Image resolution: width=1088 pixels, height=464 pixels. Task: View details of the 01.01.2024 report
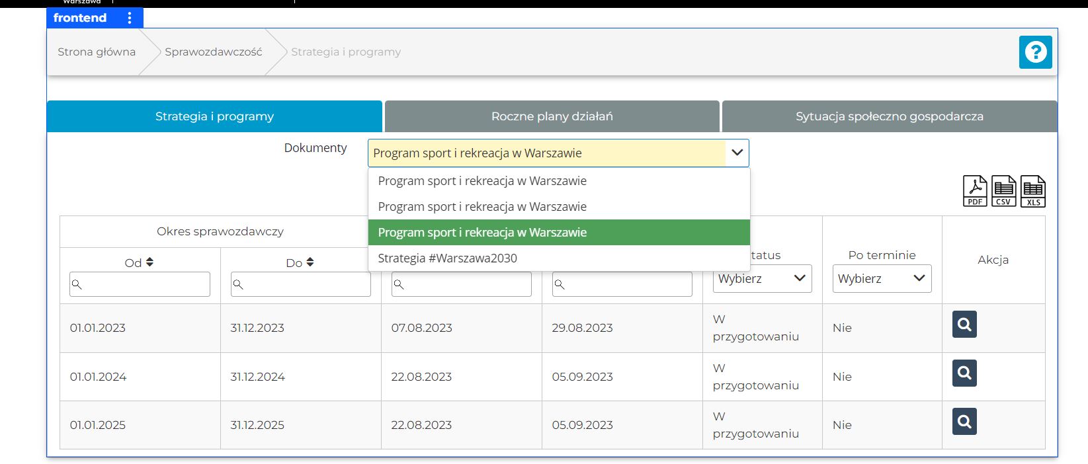[964, 373]
